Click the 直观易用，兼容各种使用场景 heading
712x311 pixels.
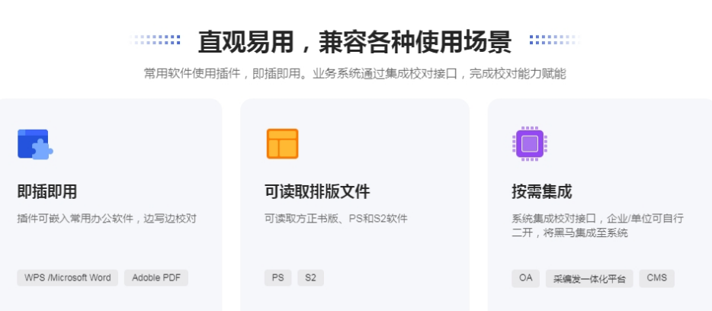pyautogui.click(x=354, y=42)
